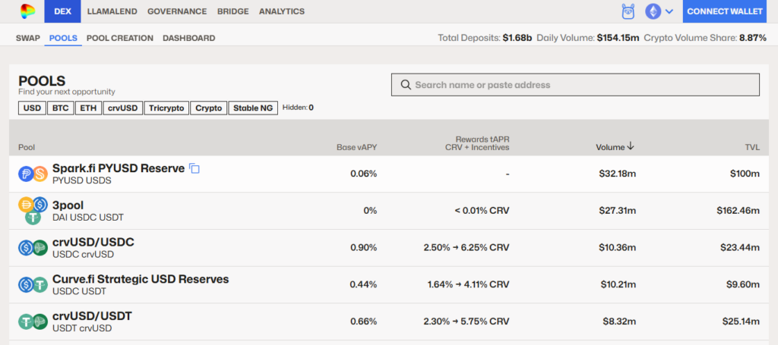Click the magnifier icon in search box
778x345 pixels.
click(406, 85)
